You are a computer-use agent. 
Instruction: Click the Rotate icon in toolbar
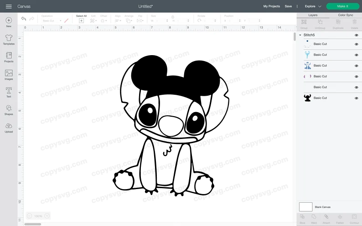(199, 21)
